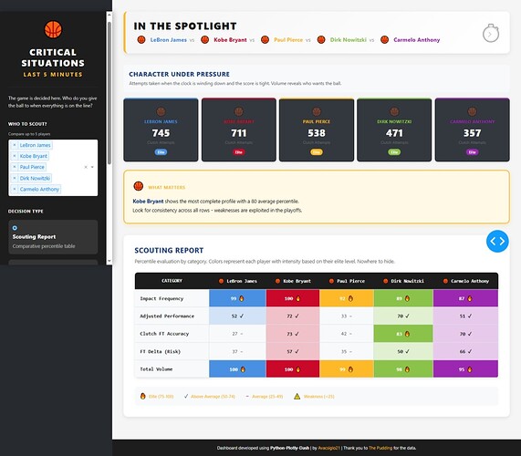Click the stopwatch icon in the spotlight header

click(491, 33)
